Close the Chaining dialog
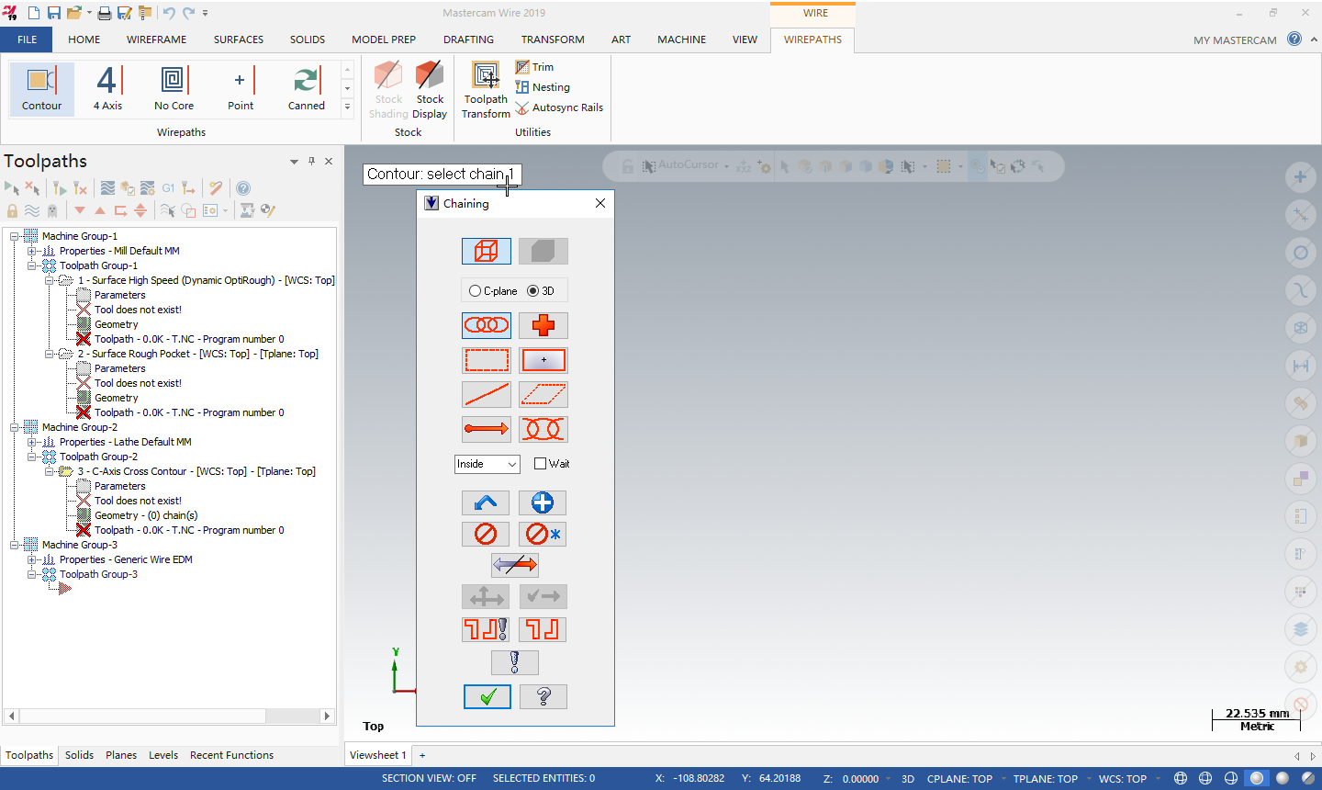Viewport: 1322px width, 790px height. (x=600, y=203)
